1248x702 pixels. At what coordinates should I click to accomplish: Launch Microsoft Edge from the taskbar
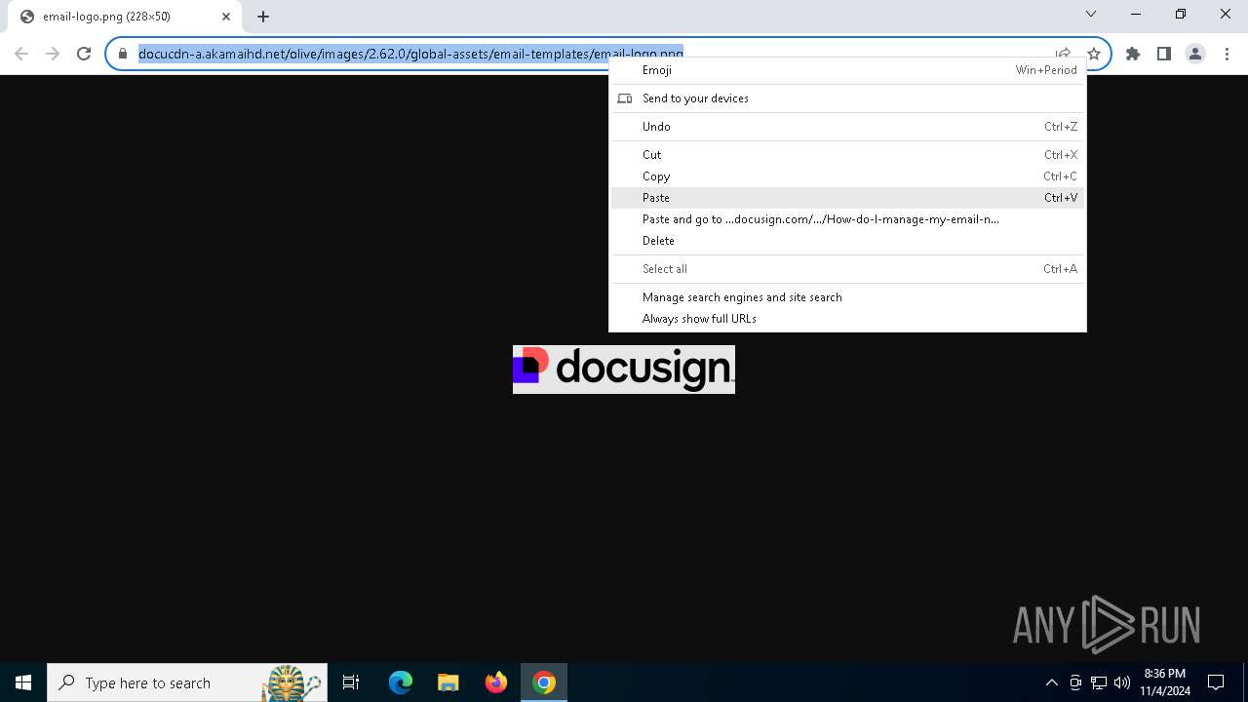click(x=401, y=682)
